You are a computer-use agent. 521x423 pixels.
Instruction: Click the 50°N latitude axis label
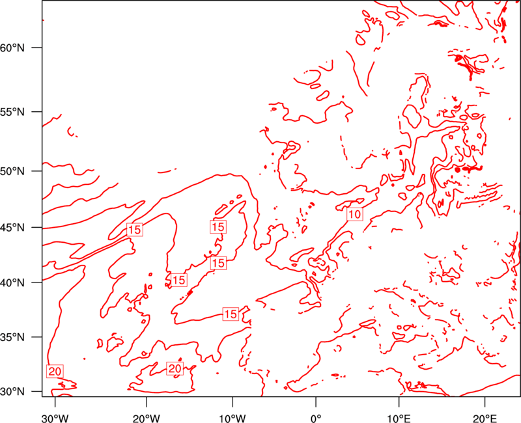pyautogui.click(x=12, y=172)
